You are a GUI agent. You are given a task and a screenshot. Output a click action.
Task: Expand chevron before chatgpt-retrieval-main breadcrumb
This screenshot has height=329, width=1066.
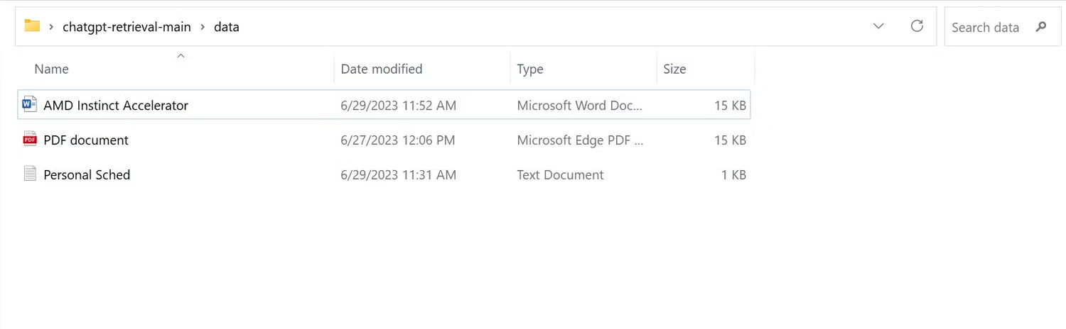[52, 27]
